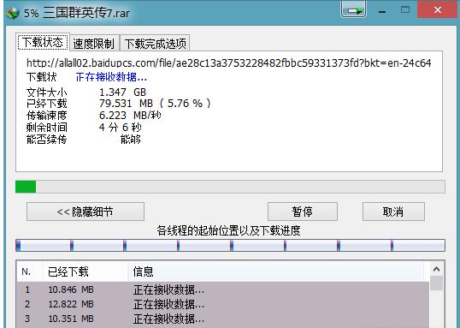Screen dimensions: 460x328
Task: Click the << 隐藏细节 button
Action: point(86,212)
